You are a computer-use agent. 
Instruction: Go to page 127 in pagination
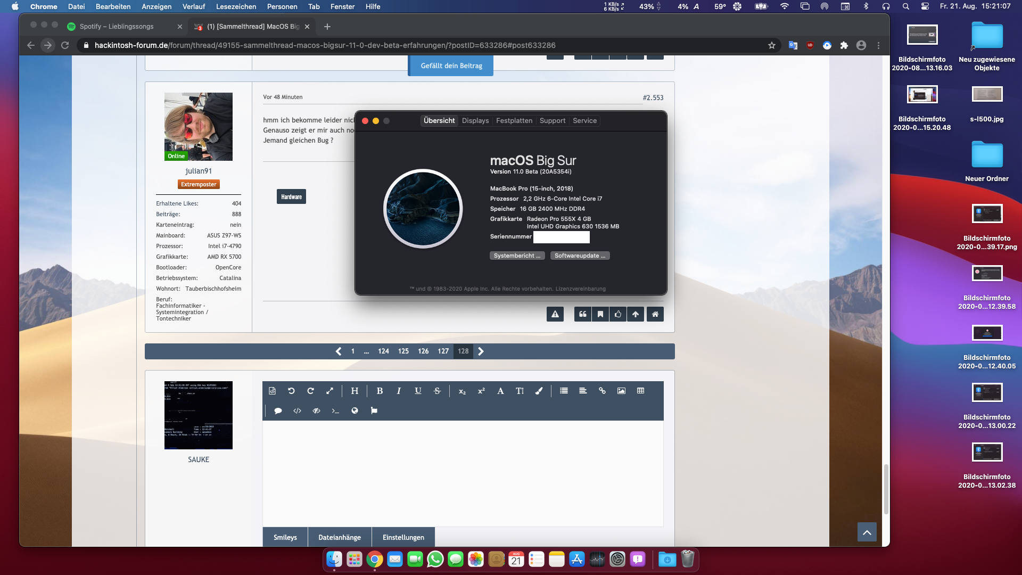(x=443, y=351)
